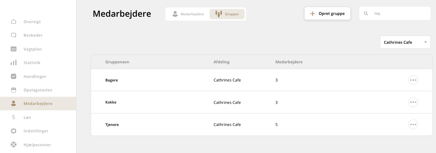
Task: Select the Statistik bar chart icon
Action: (x=14, y=63)
